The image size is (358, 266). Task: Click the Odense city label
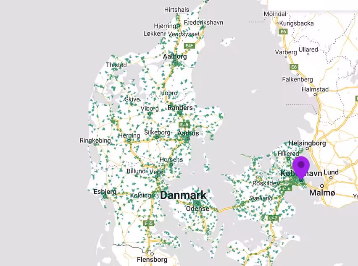197,209
